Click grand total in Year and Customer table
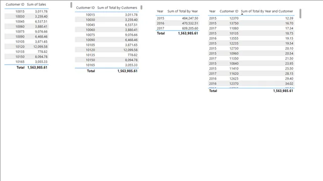The width and height of the screenshot is (323, 181). coord(283,91)
